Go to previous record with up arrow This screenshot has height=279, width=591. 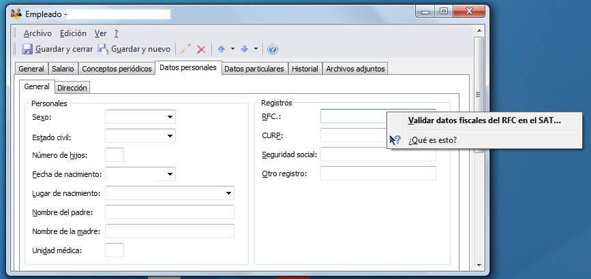(x=222, y=49)
